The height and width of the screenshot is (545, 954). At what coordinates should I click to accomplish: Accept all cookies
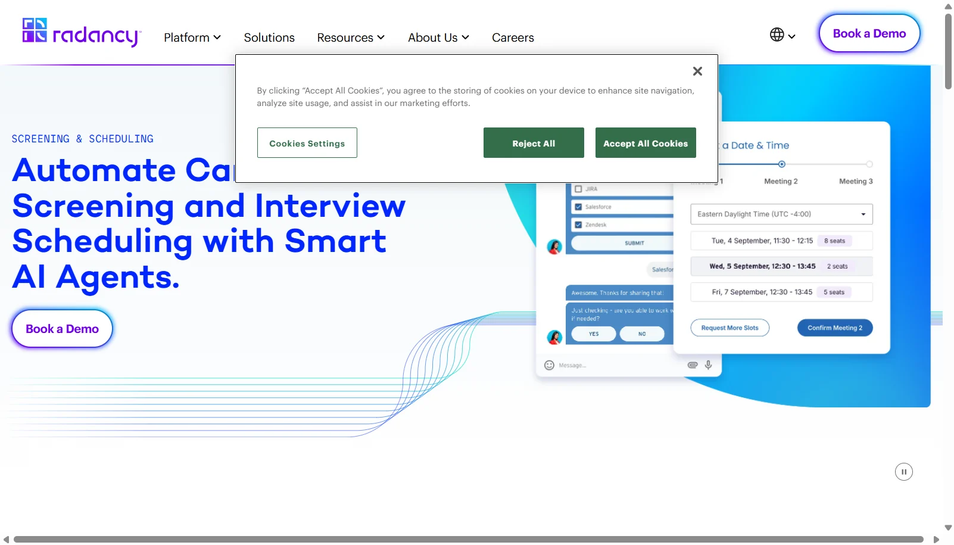coord(646,143)
